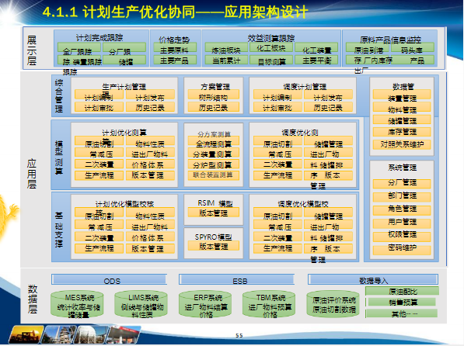
Task: Click the 基础支撑 vertical label
Action: [x=59, y=230]
